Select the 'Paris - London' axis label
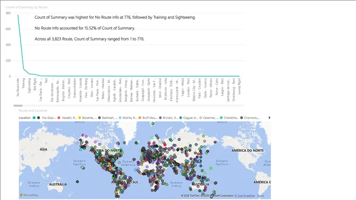Image resolution: width=356 pixels, height=200 pixels. [x=92, y=88]
